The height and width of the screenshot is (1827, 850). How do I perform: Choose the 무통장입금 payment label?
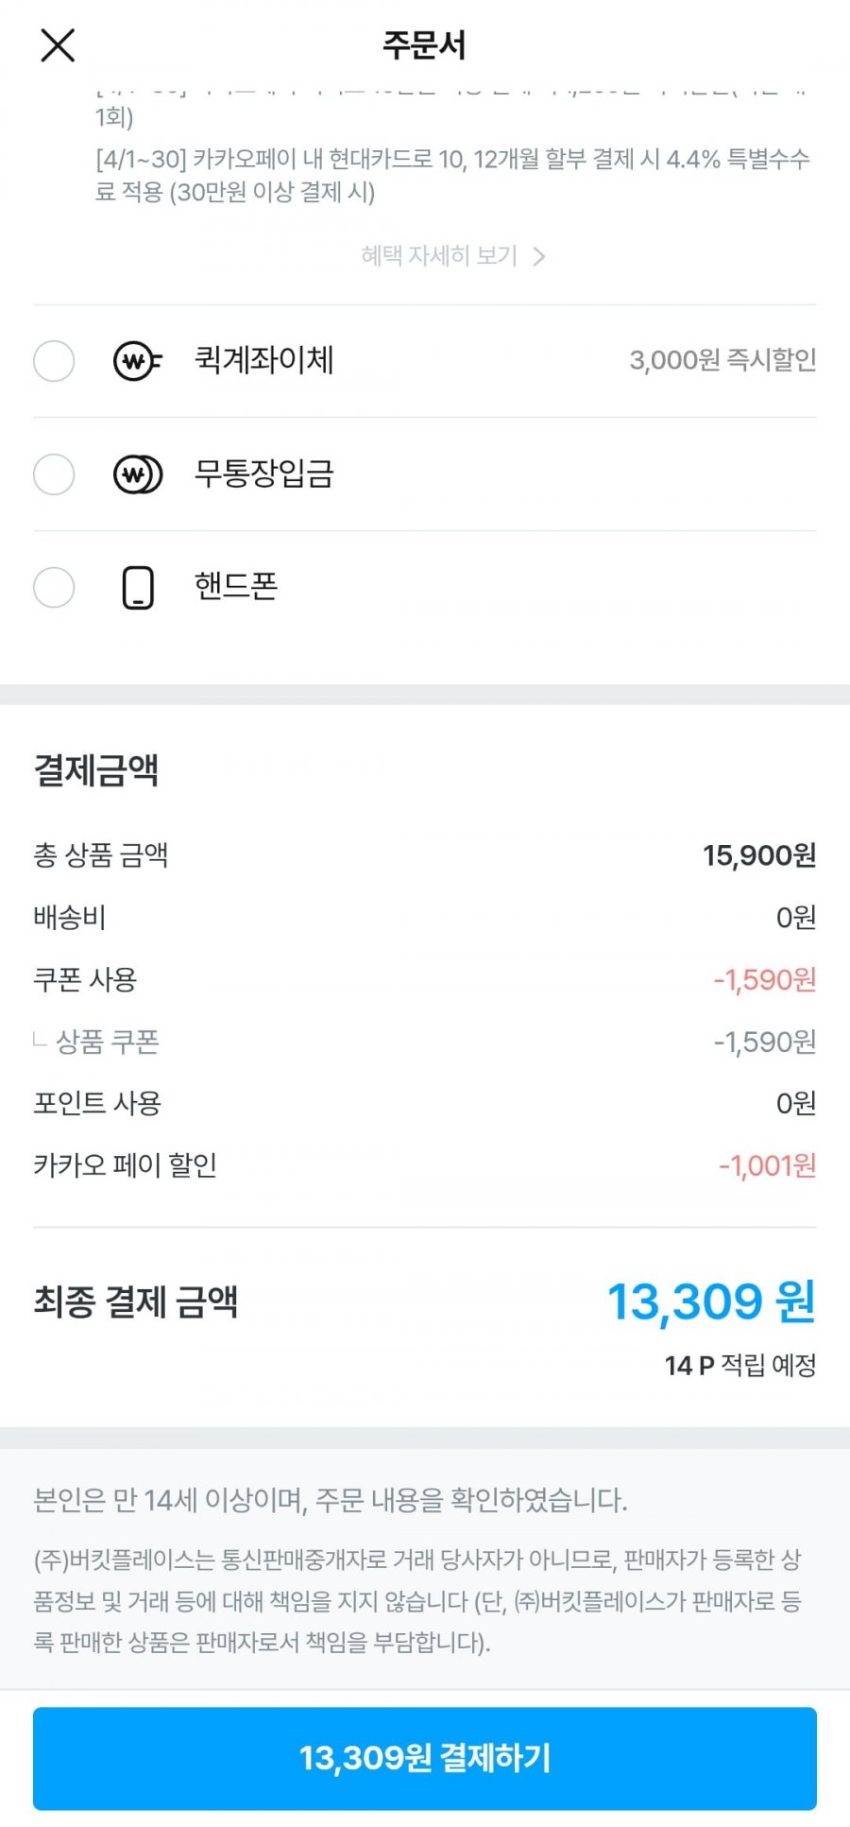pos(264,474)
